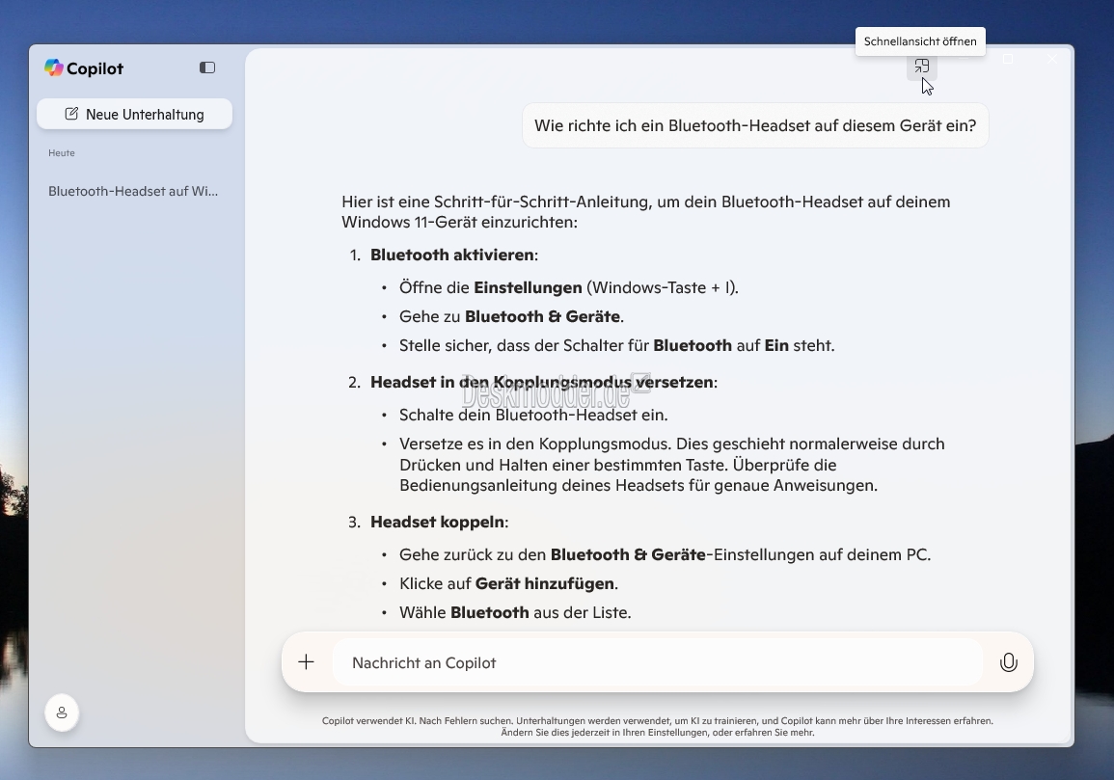Viewport: 1114px width, 780px height.
Task: Select the user question about Bluetooth-Headset
Action: click(x=755, y=125)
